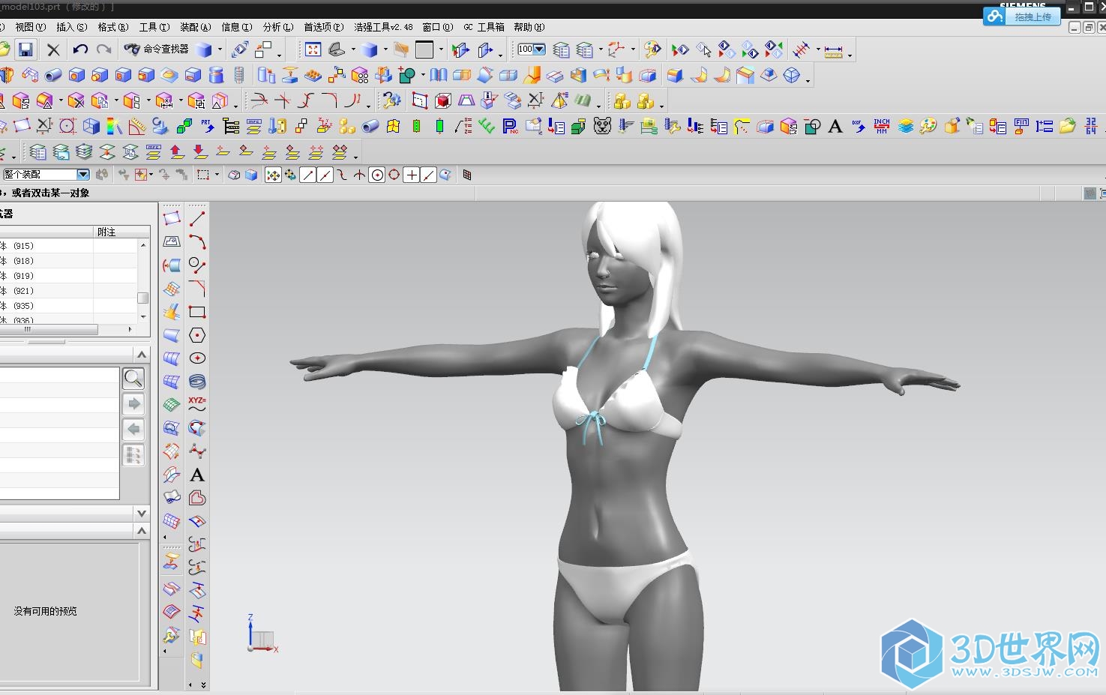Click the 命令查找器 command finder button
Screen dimensions: 1106x695
(x=157, y=49)
